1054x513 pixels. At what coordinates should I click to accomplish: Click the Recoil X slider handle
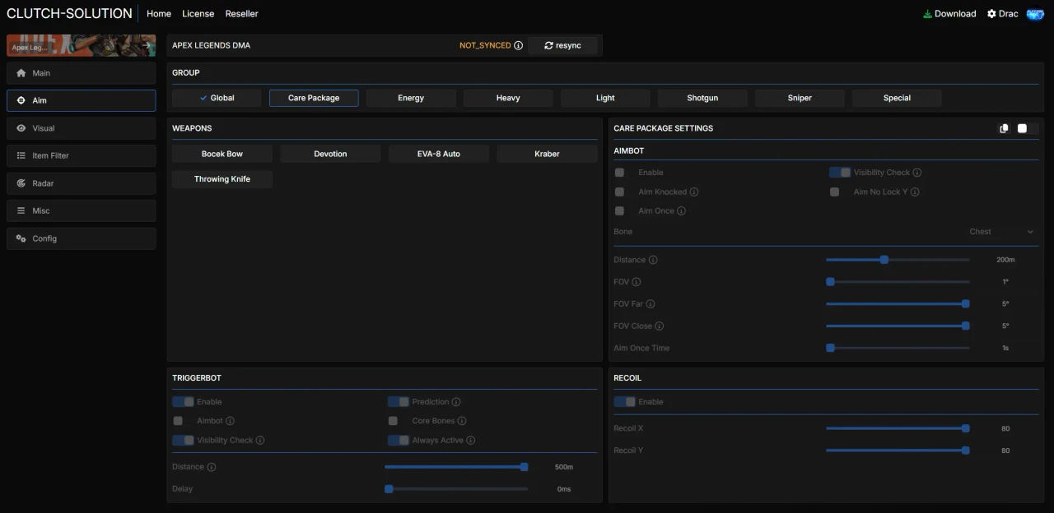[x=965, y=428]
